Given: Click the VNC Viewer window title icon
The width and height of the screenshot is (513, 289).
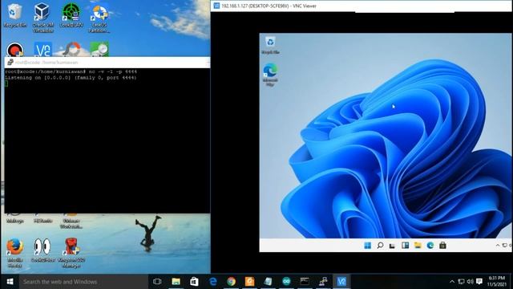Looking at the screenshot, I should [x=216, y=6].
